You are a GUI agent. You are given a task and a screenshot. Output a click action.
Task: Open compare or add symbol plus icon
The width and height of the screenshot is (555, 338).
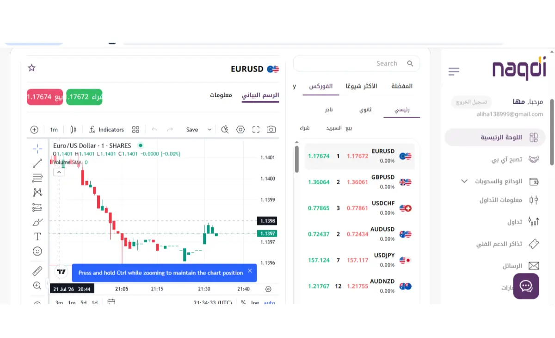click(34, 130)
